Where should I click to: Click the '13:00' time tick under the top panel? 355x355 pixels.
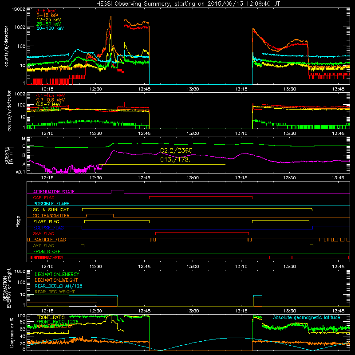coord(193,89)
